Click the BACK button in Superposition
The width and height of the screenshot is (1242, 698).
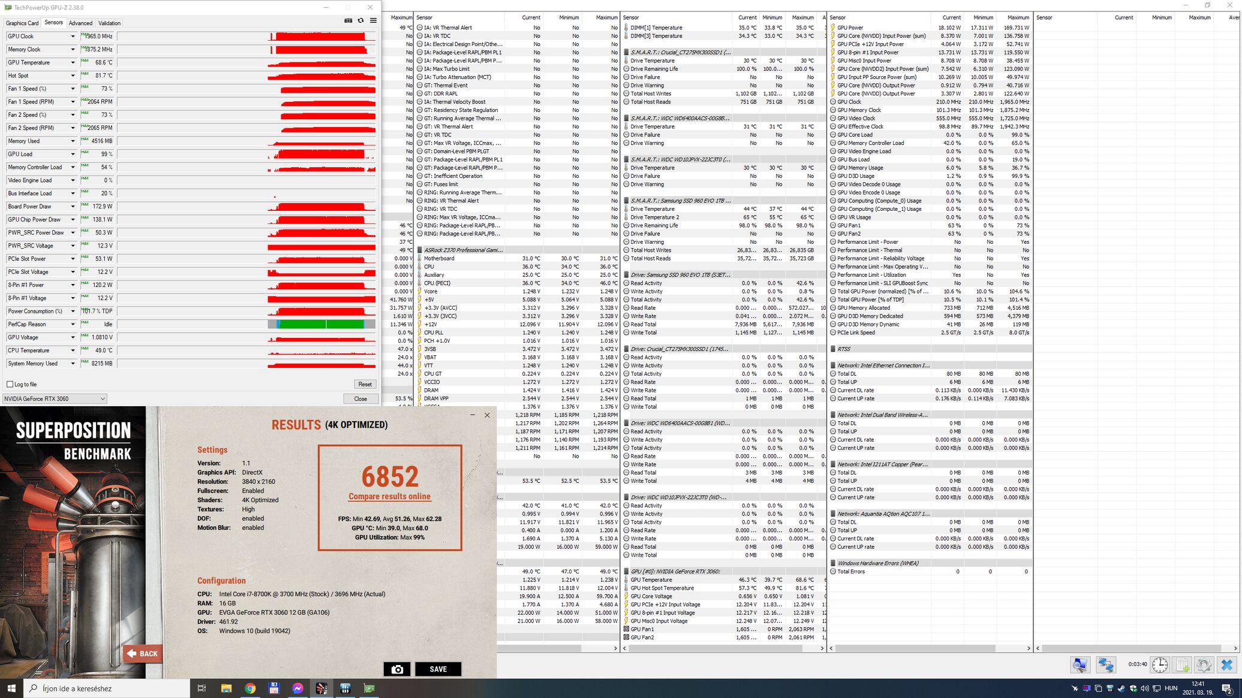[x=143, y=654]
